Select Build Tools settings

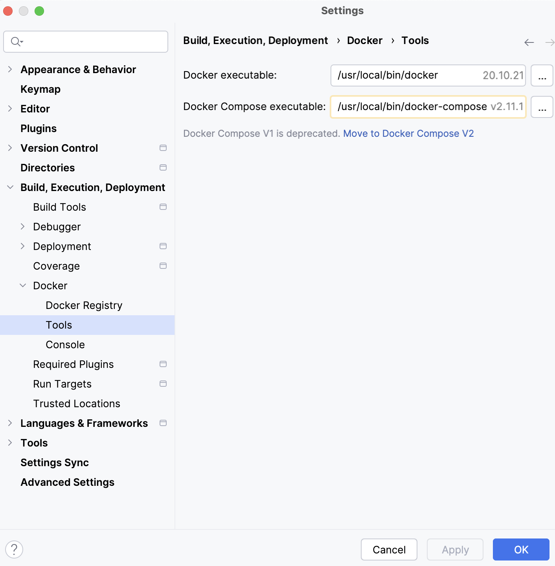59,207
